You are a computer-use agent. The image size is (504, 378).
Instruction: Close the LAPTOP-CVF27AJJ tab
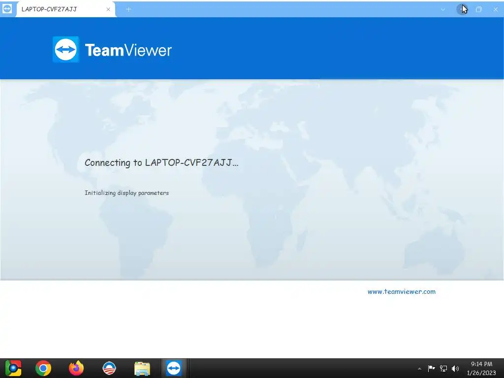pyautogui.click(x=108, y=9)
